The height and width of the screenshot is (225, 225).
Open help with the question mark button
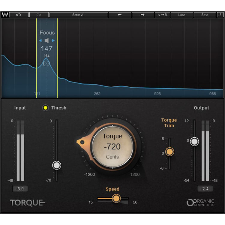coord(220,15)
